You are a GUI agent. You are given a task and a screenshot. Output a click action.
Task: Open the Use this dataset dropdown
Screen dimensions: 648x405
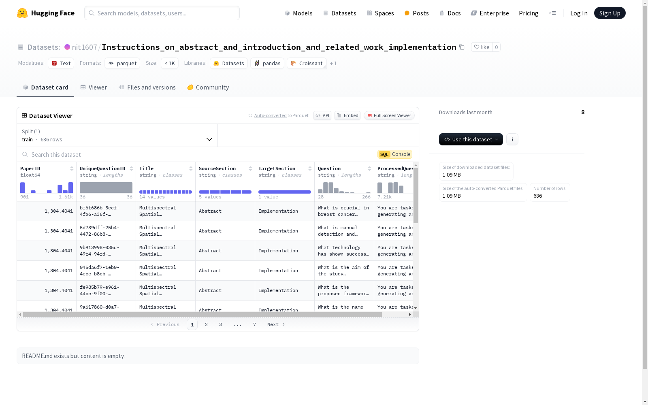click(471, 139)
